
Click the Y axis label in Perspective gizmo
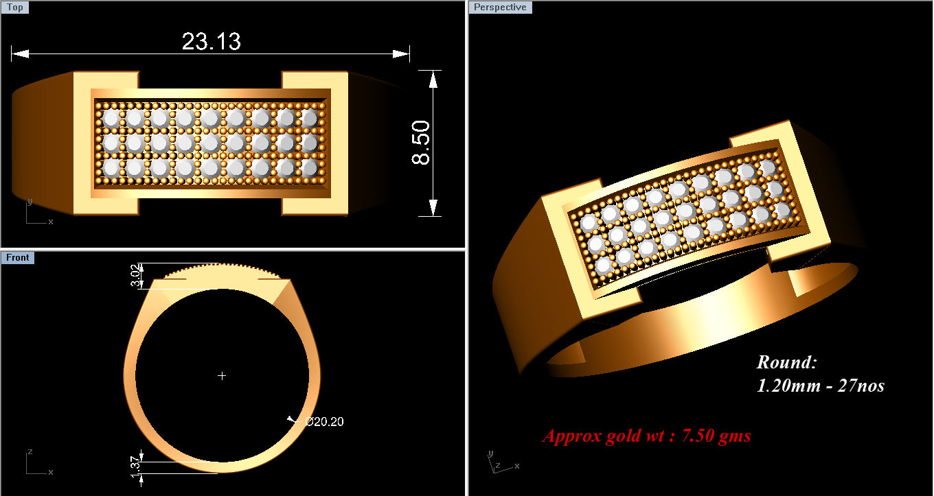[490, 453]
